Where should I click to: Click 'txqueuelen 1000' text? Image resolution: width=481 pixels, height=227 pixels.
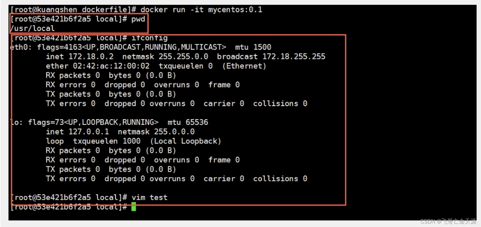tap(107, 141)
